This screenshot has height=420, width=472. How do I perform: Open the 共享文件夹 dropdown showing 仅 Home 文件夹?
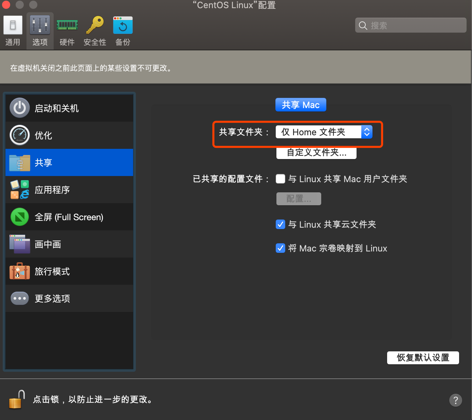324,132
